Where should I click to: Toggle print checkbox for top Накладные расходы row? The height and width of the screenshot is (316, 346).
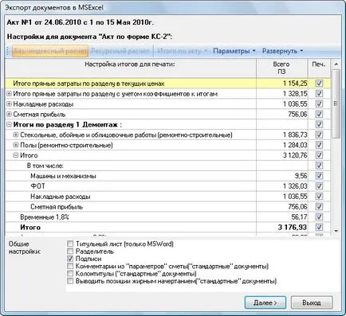click(x=319, y=104)
